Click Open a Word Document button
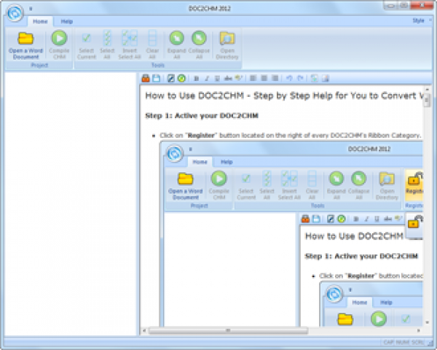The image size is (437, 350). [25, 45]
